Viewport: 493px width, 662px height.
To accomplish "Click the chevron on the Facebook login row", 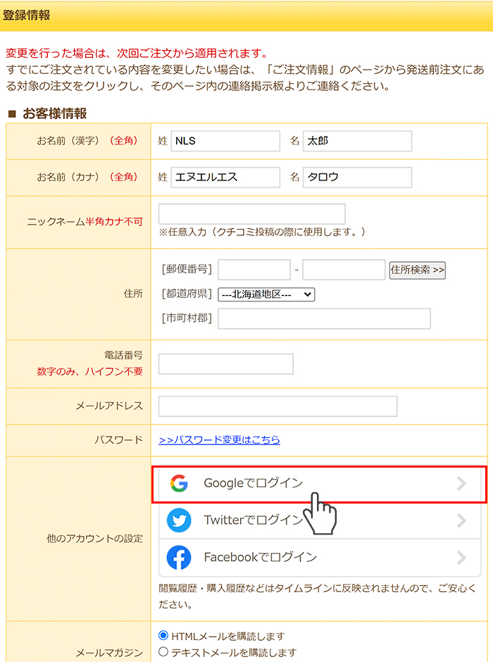I will point(461,558).
